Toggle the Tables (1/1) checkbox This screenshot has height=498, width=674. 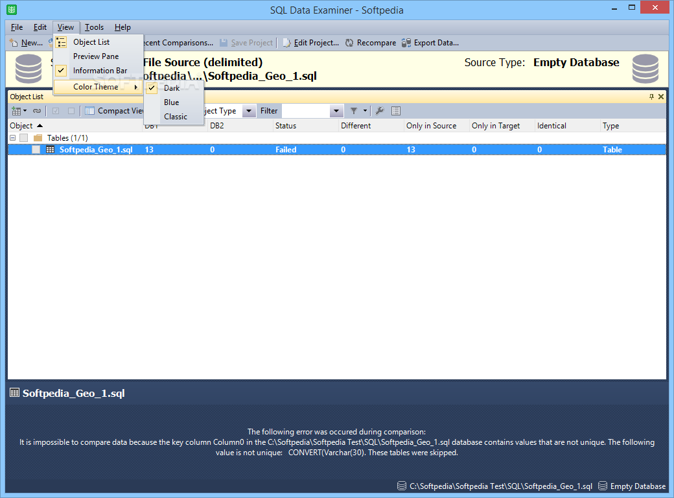[23, 138]
